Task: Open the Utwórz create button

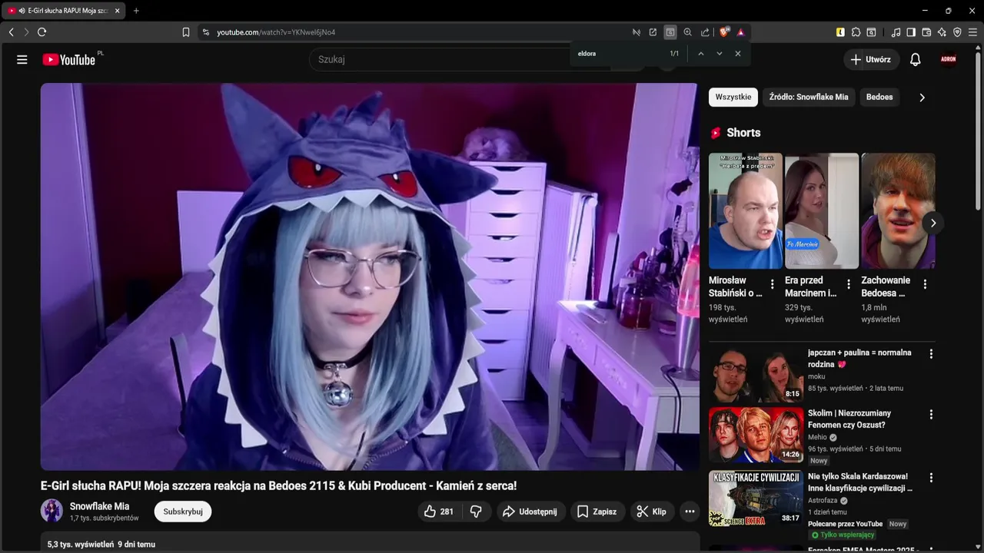Action: [x=871, y=59]
